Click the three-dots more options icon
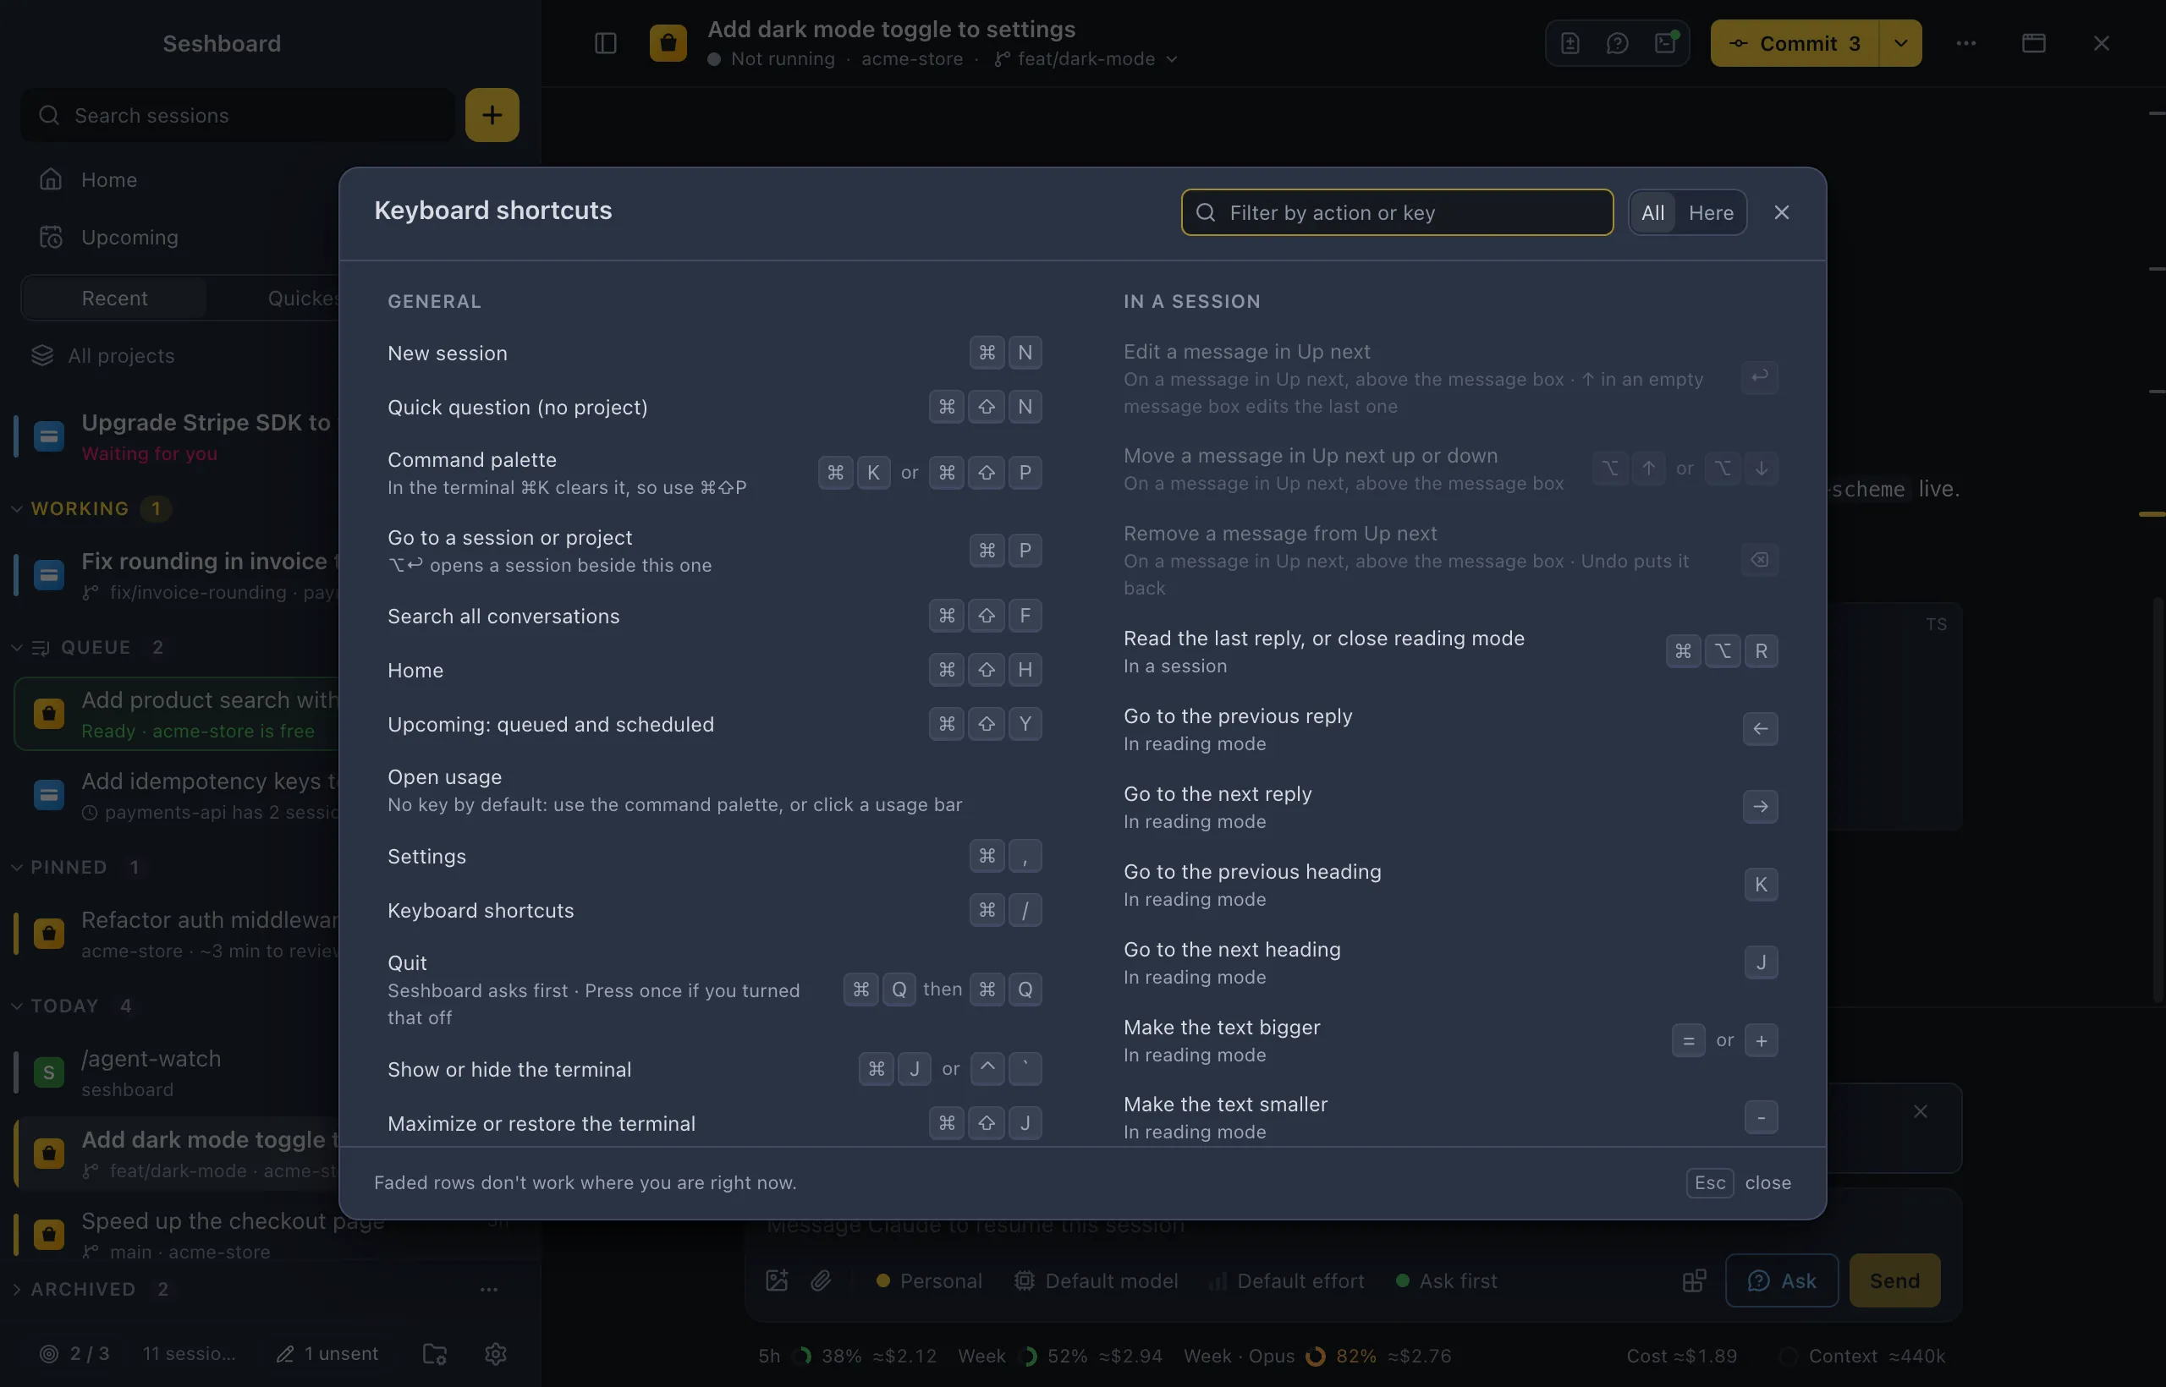 pos(1966,43)
